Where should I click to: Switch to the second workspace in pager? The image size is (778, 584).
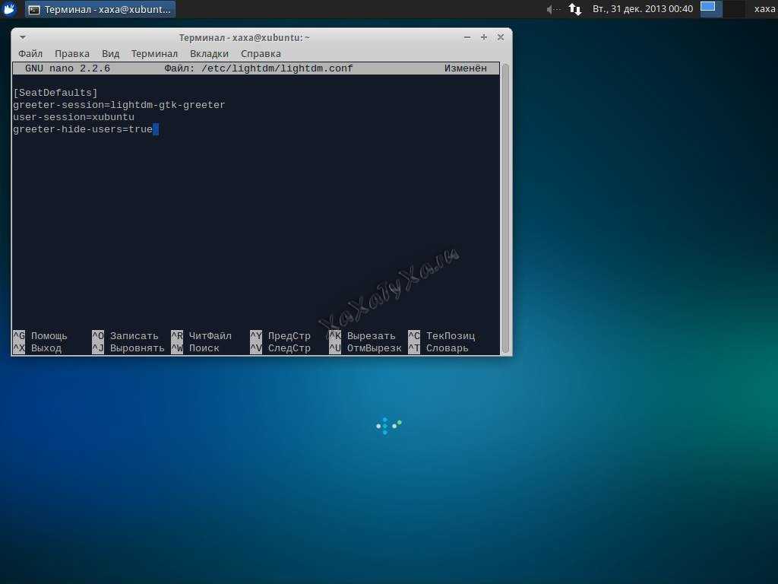pyautogui.click(x=733, y=9)
